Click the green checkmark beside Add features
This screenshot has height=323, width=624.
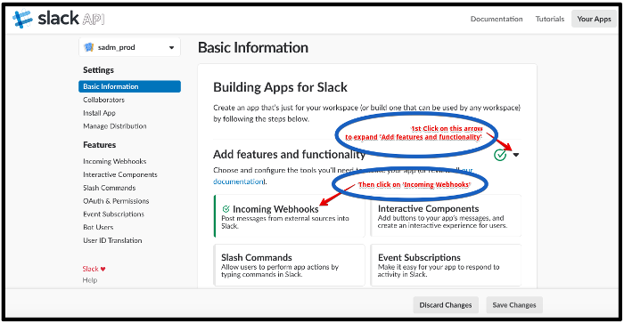click(x=500, y=155)
